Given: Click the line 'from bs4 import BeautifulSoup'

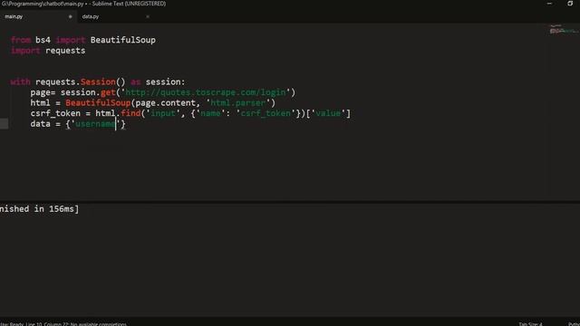Looking at the screenshot, I should click(83, 40).
